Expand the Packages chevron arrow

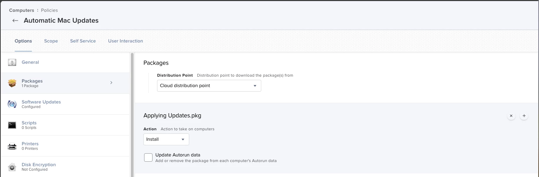pyautogui.click(x=111, y=83)
